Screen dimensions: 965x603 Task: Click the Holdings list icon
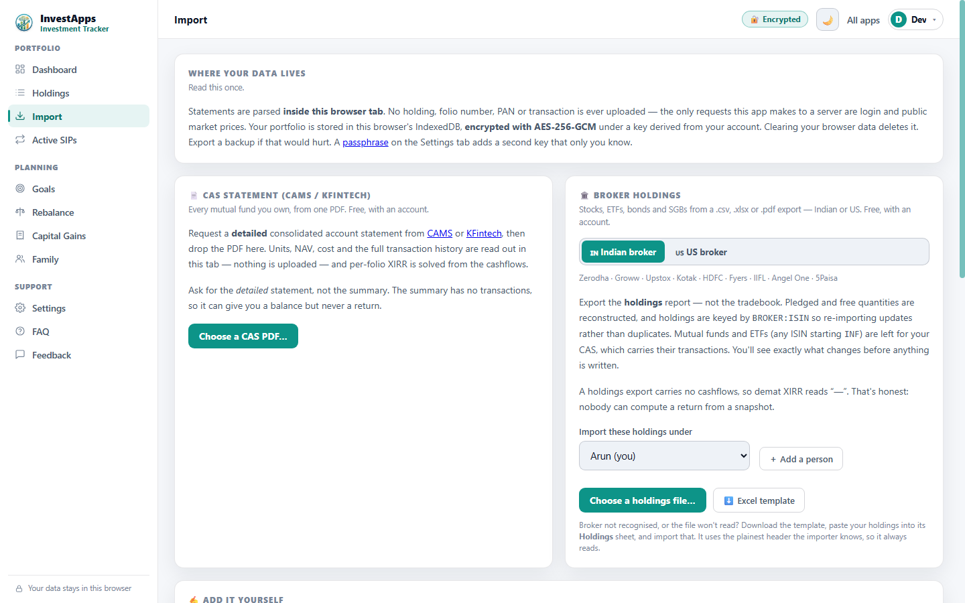pos(20,92)
